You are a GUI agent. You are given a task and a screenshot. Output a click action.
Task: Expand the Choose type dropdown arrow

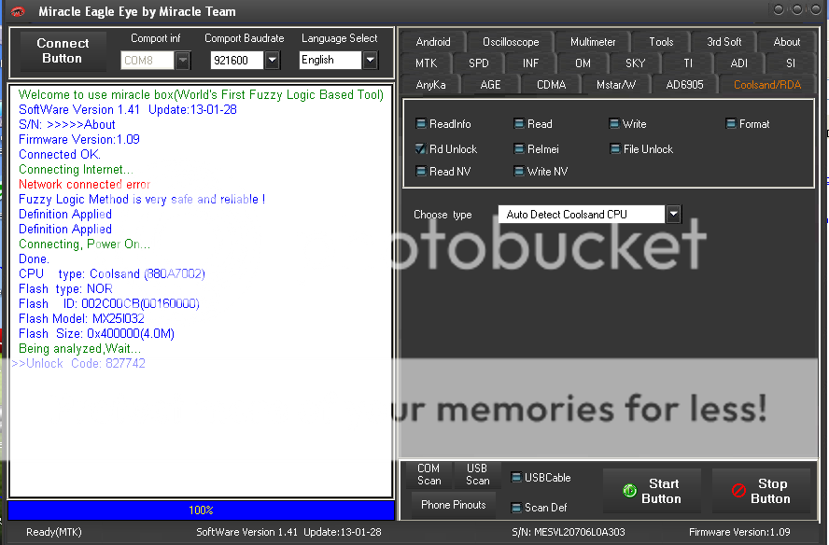click(x=674, y=214)
